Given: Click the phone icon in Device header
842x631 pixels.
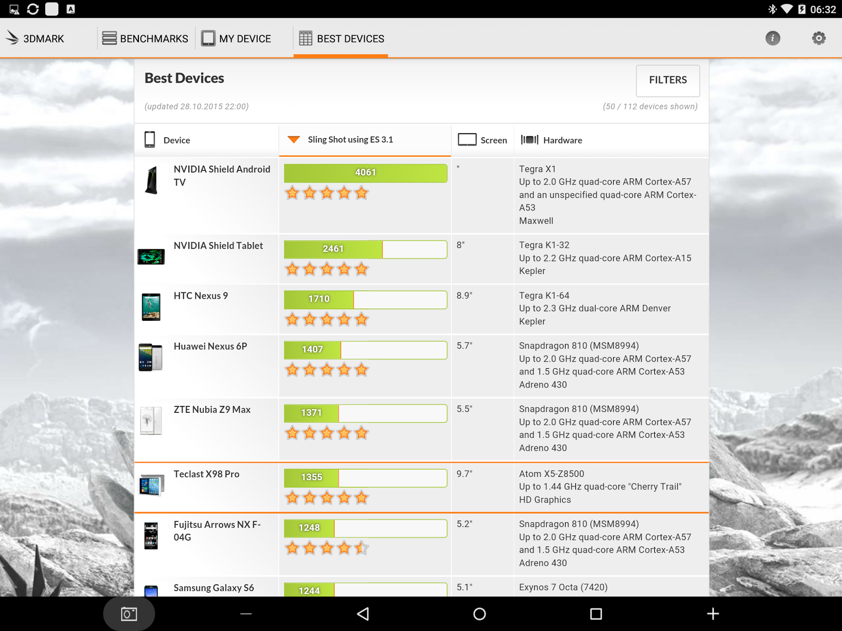Looking at the screenshot, I should 150,139.
